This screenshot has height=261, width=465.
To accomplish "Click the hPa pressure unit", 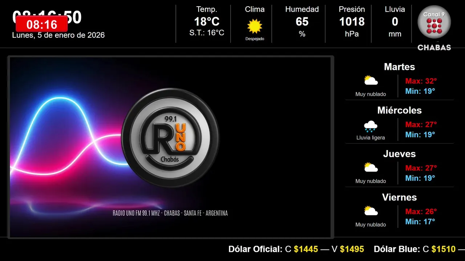I will [352, 34].
